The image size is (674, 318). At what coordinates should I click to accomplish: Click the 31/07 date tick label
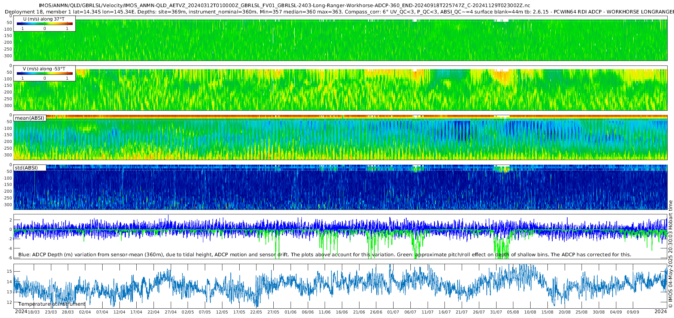[x=496, y=312]
